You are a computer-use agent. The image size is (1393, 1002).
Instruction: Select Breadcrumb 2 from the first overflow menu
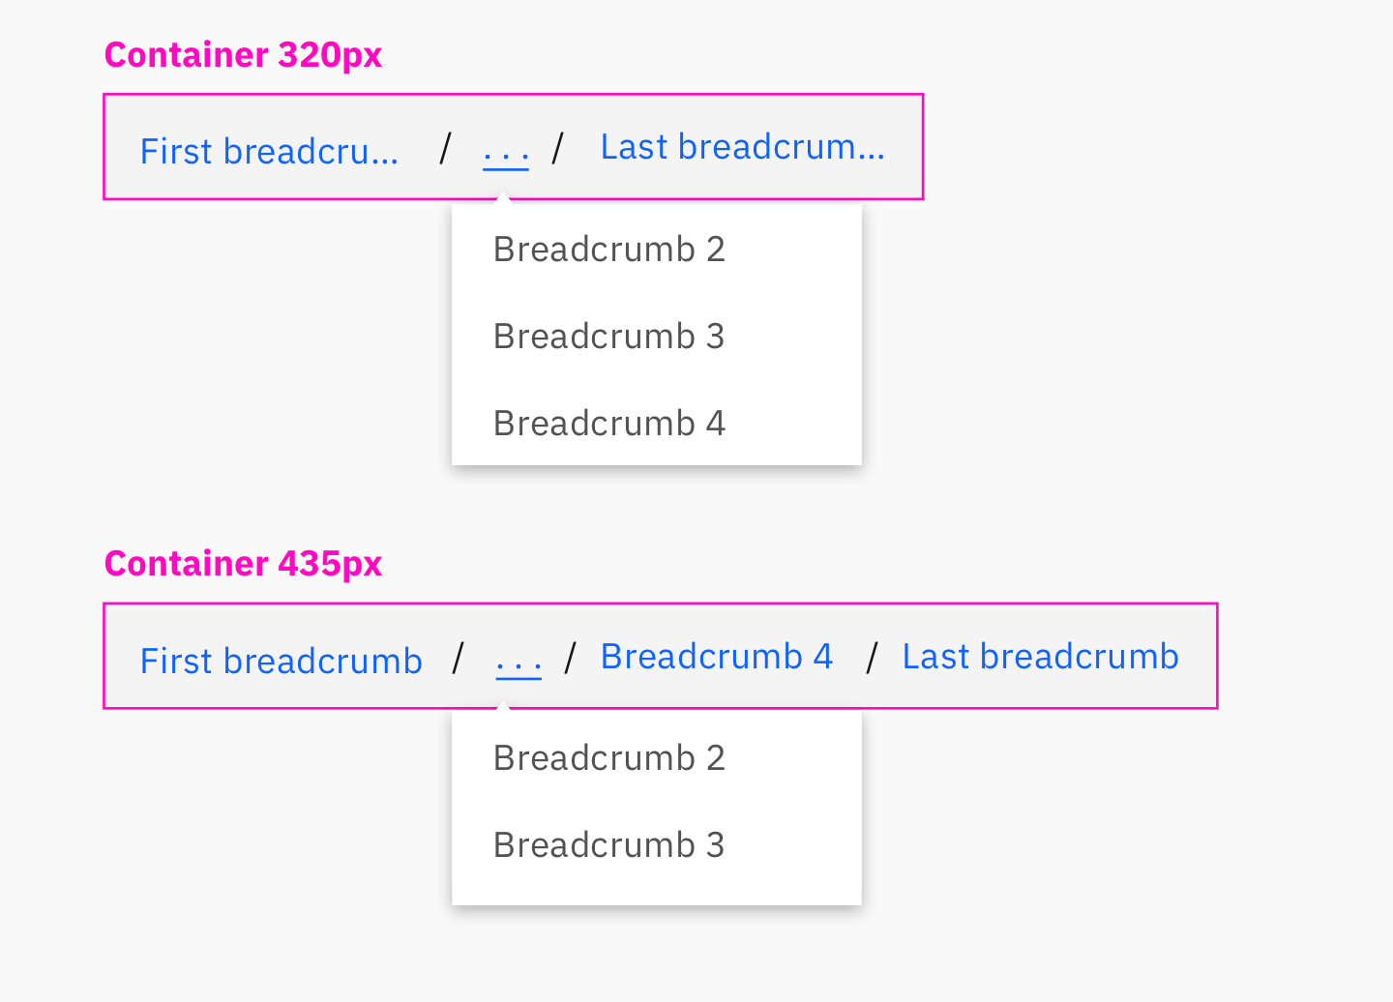(608, 249)
